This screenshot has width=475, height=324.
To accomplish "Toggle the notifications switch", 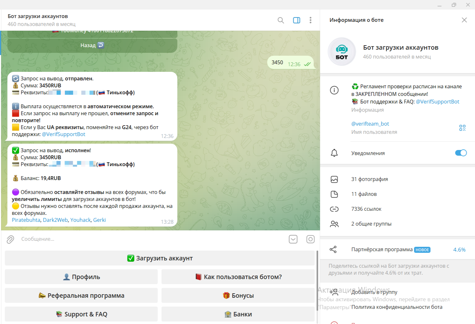I will pyautogui.click(x=461, y=153).
